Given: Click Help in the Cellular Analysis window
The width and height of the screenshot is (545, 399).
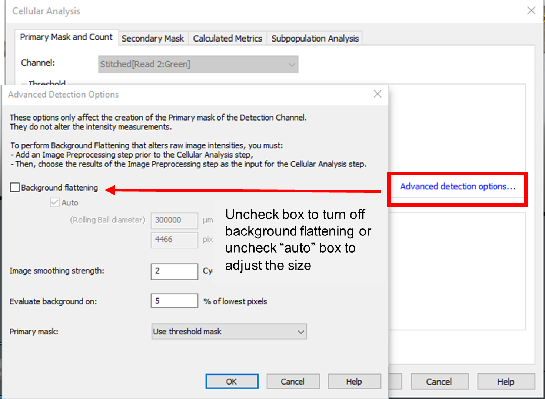Looking at the screenshot, I should tap(506, 382).
